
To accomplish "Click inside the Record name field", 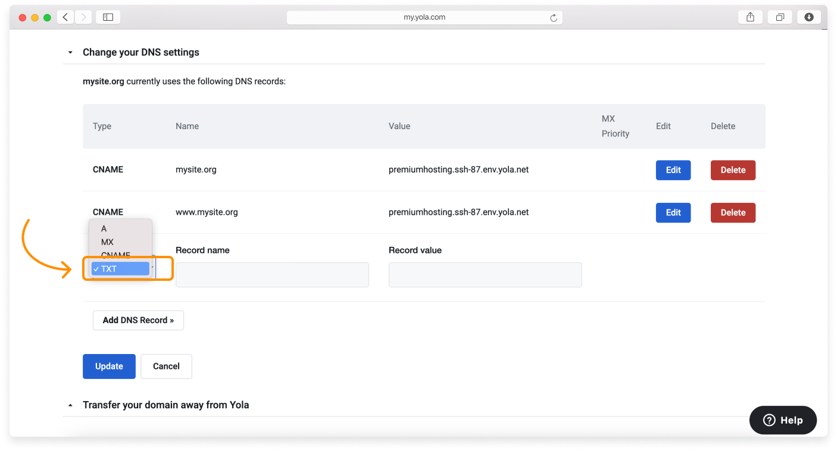I will point(272,274).
